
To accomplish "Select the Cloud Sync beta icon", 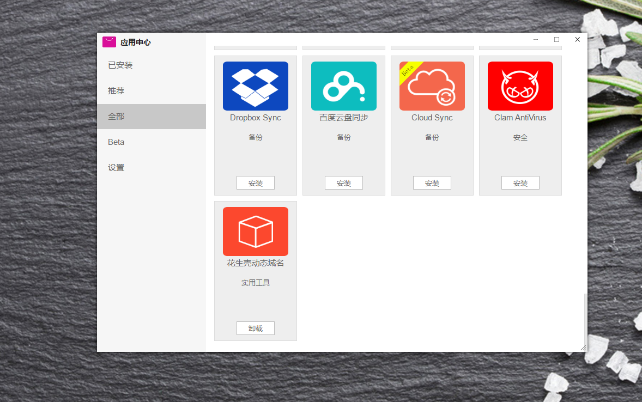I will (x=432, y=86).
